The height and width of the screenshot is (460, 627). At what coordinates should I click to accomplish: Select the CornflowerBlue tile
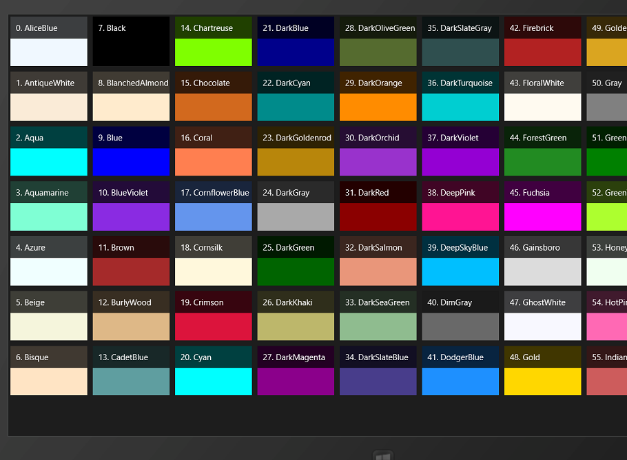(214, 206)
